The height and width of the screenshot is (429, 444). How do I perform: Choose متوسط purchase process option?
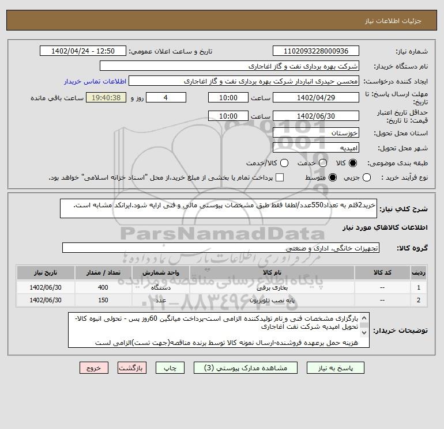[x=333, y=177]
